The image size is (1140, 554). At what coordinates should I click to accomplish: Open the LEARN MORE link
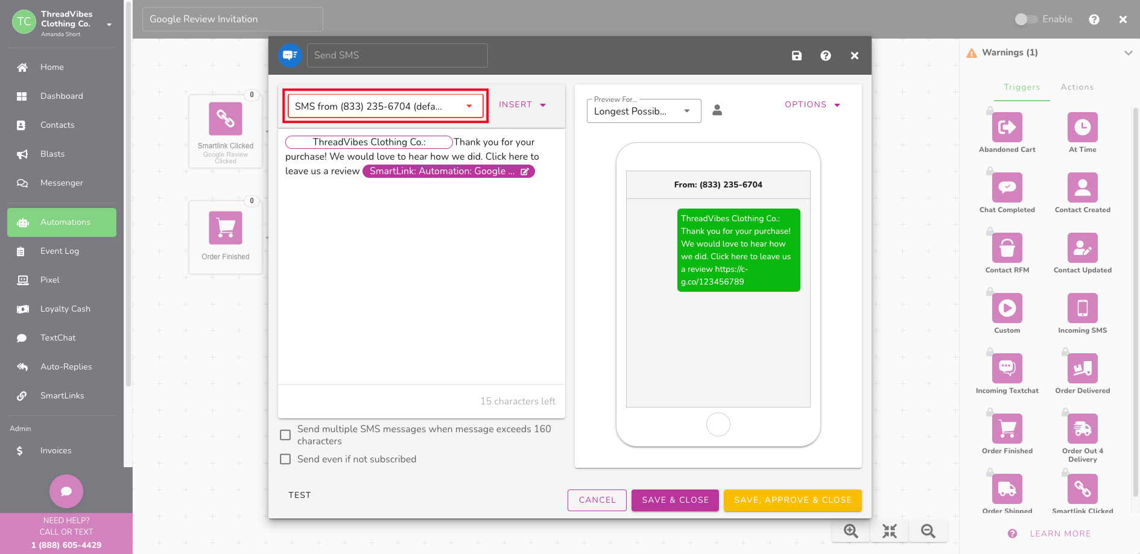(1060, 534)
